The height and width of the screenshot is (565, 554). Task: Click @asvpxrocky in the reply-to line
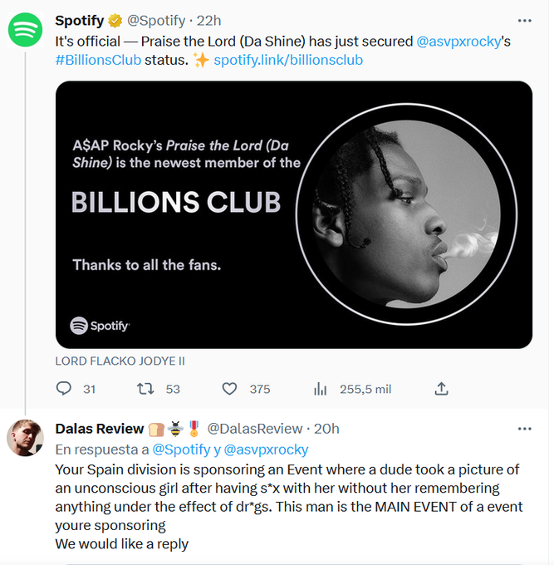(x=266, y=450)
